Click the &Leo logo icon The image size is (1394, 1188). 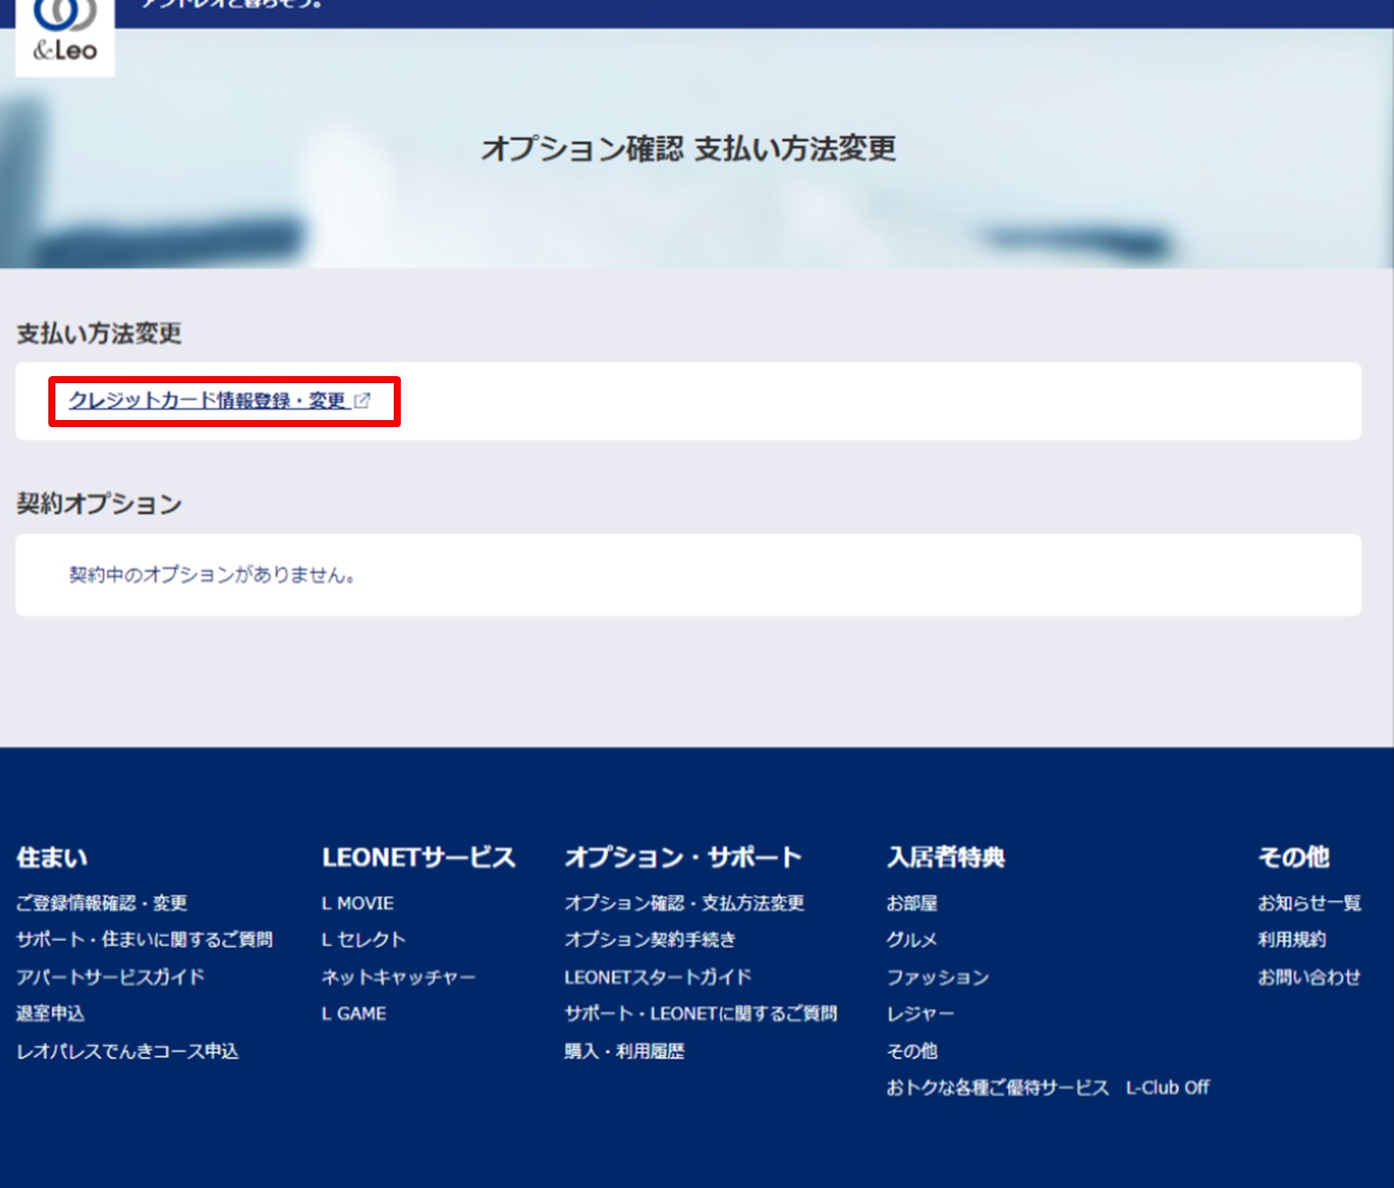coord(65,35)
